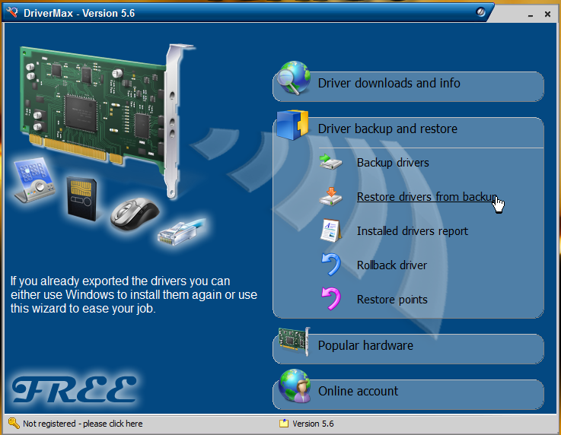Click the Installed drivers report document icon
This screenshot has width=561, height=435.
click(330, 231)
